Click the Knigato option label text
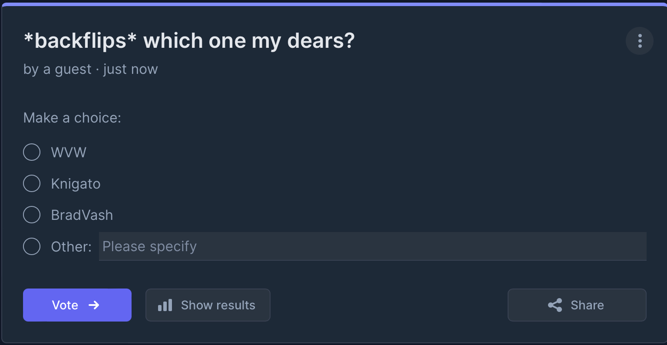 tap(76, 184)
